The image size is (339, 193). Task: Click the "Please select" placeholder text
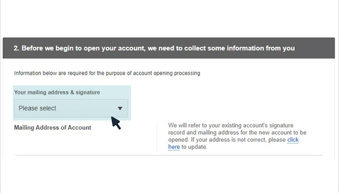pos(37,108)
